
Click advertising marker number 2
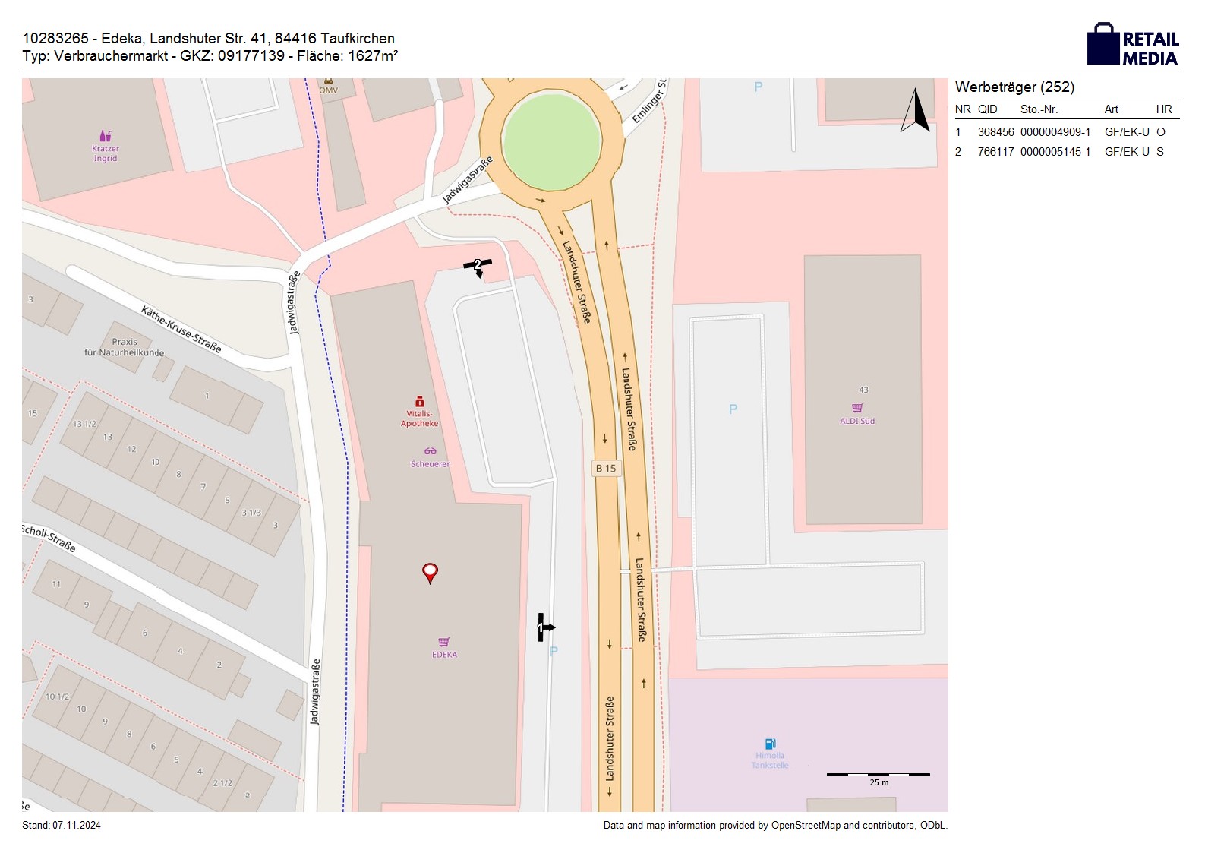click(478, 265)
